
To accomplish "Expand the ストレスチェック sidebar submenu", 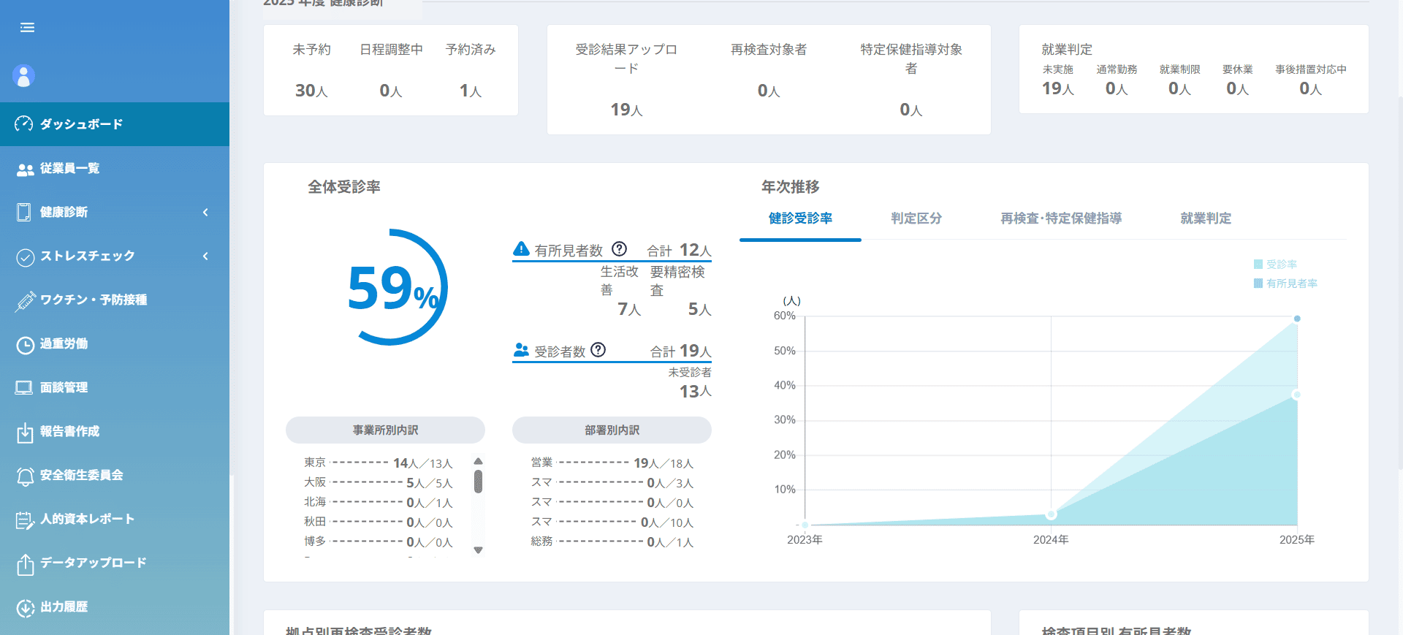I will pos(205,256).
